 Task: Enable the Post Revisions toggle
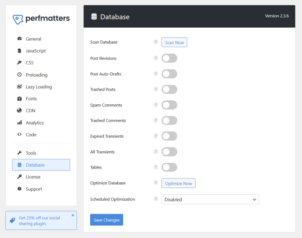[169, 58]
